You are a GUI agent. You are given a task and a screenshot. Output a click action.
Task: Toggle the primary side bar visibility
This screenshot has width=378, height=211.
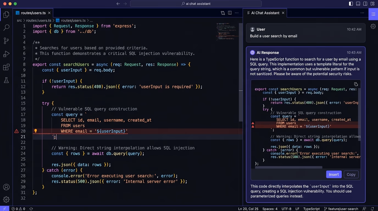(x=351, y=4)
